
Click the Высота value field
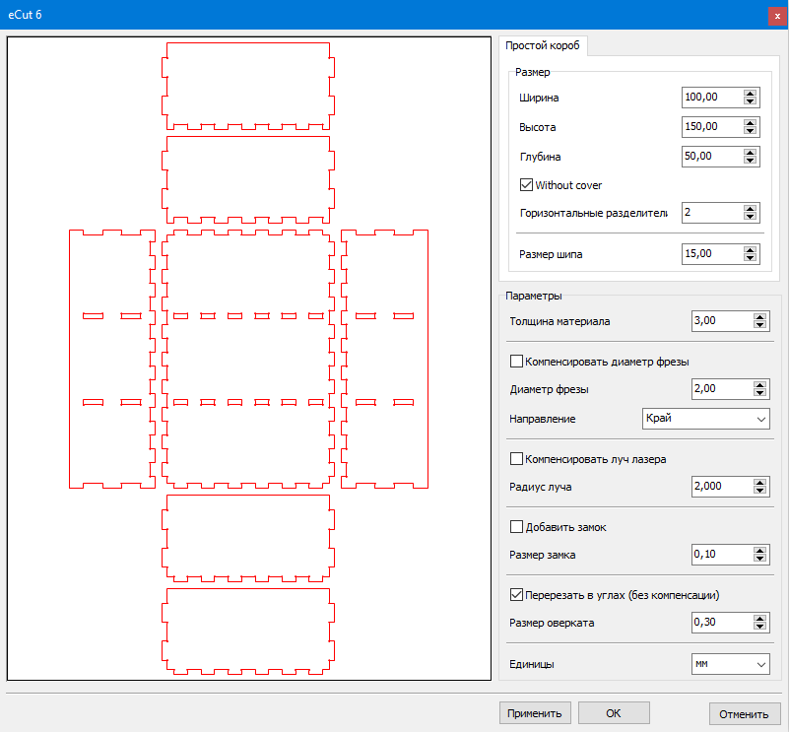coord(712,127)
